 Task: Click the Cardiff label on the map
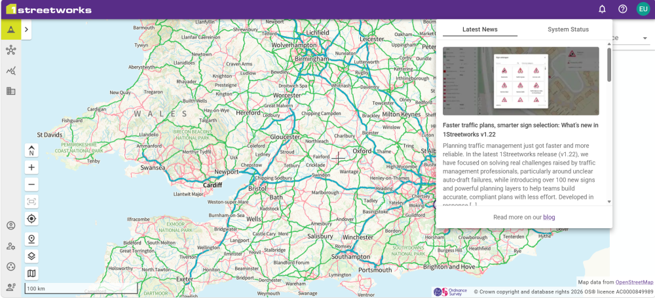click(212, 185)
